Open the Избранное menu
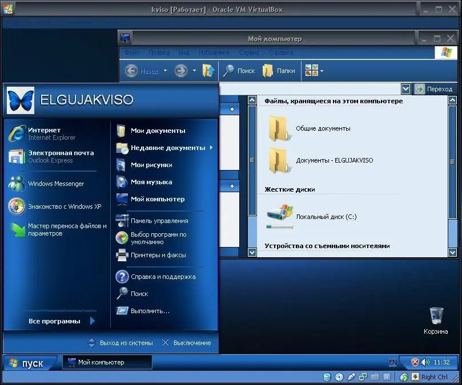462x385 pixels. click(214, 52)
